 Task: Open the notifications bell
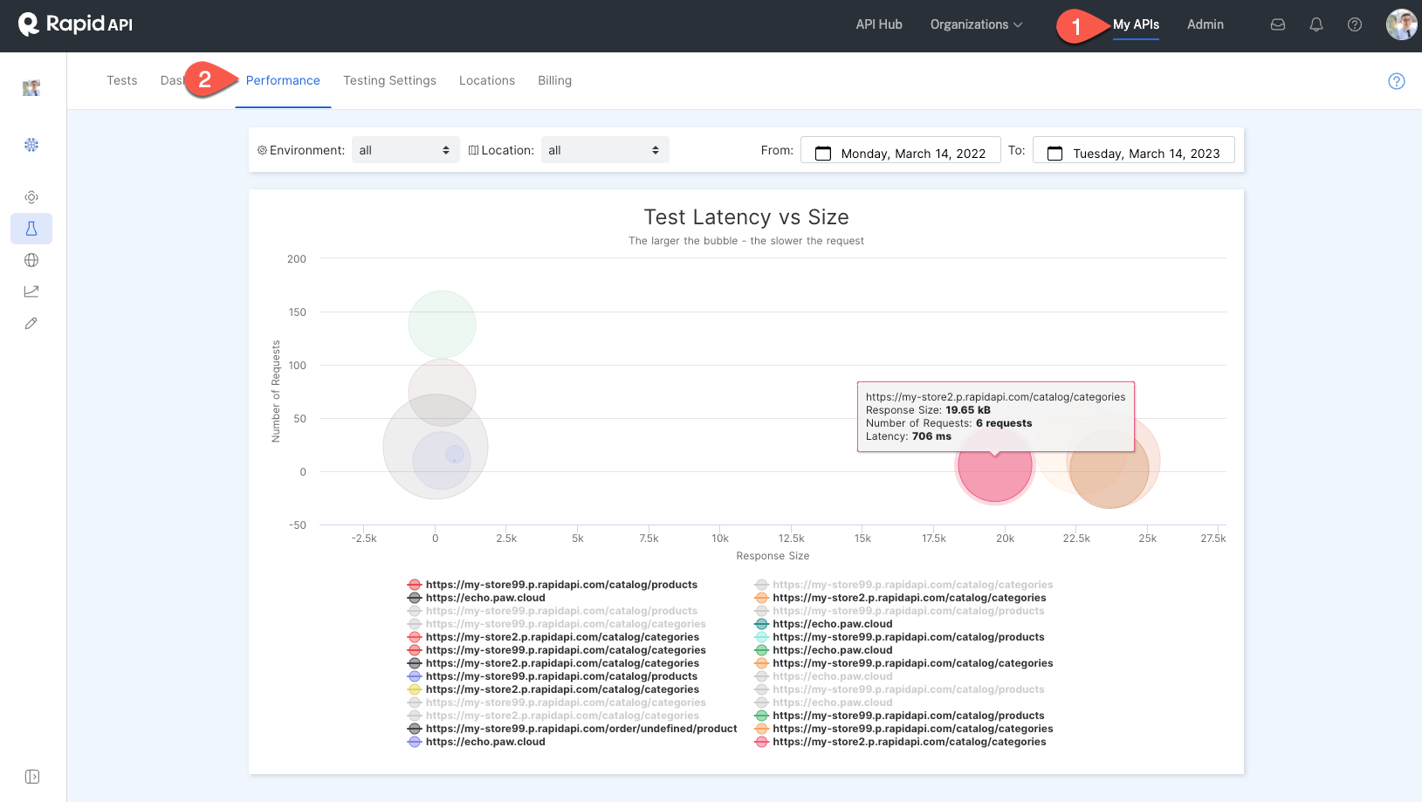pos(1316,24)
